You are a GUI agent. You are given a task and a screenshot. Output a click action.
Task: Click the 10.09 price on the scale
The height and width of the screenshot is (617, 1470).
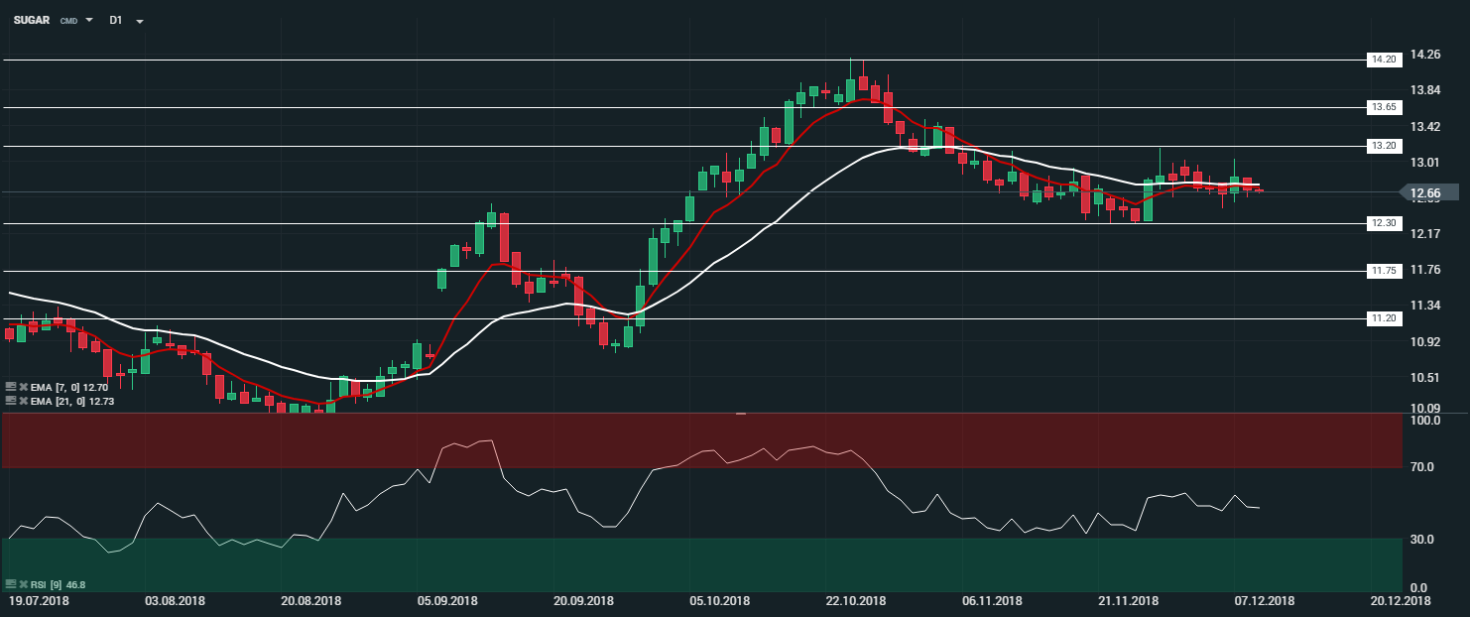click(x=1425, y=409)
